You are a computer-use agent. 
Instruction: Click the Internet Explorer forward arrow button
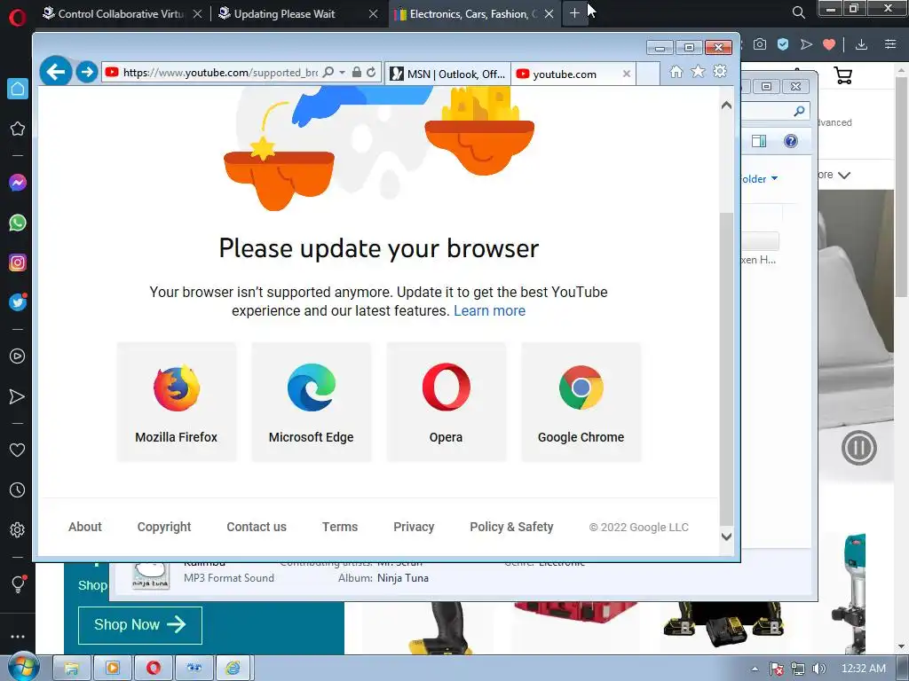pos(87,73)
